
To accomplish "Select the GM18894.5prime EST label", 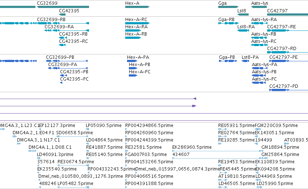I will point(280,147).
